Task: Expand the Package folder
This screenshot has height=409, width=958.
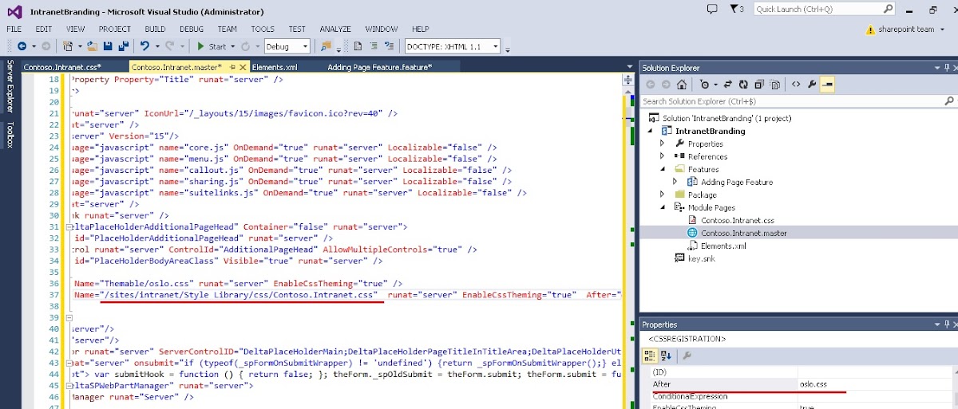Action: point(662,195)
